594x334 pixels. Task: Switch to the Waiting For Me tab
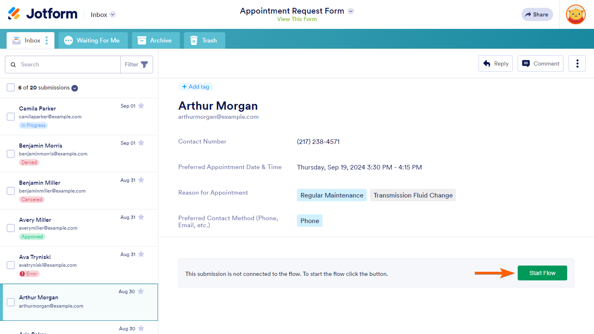point(93,40)
